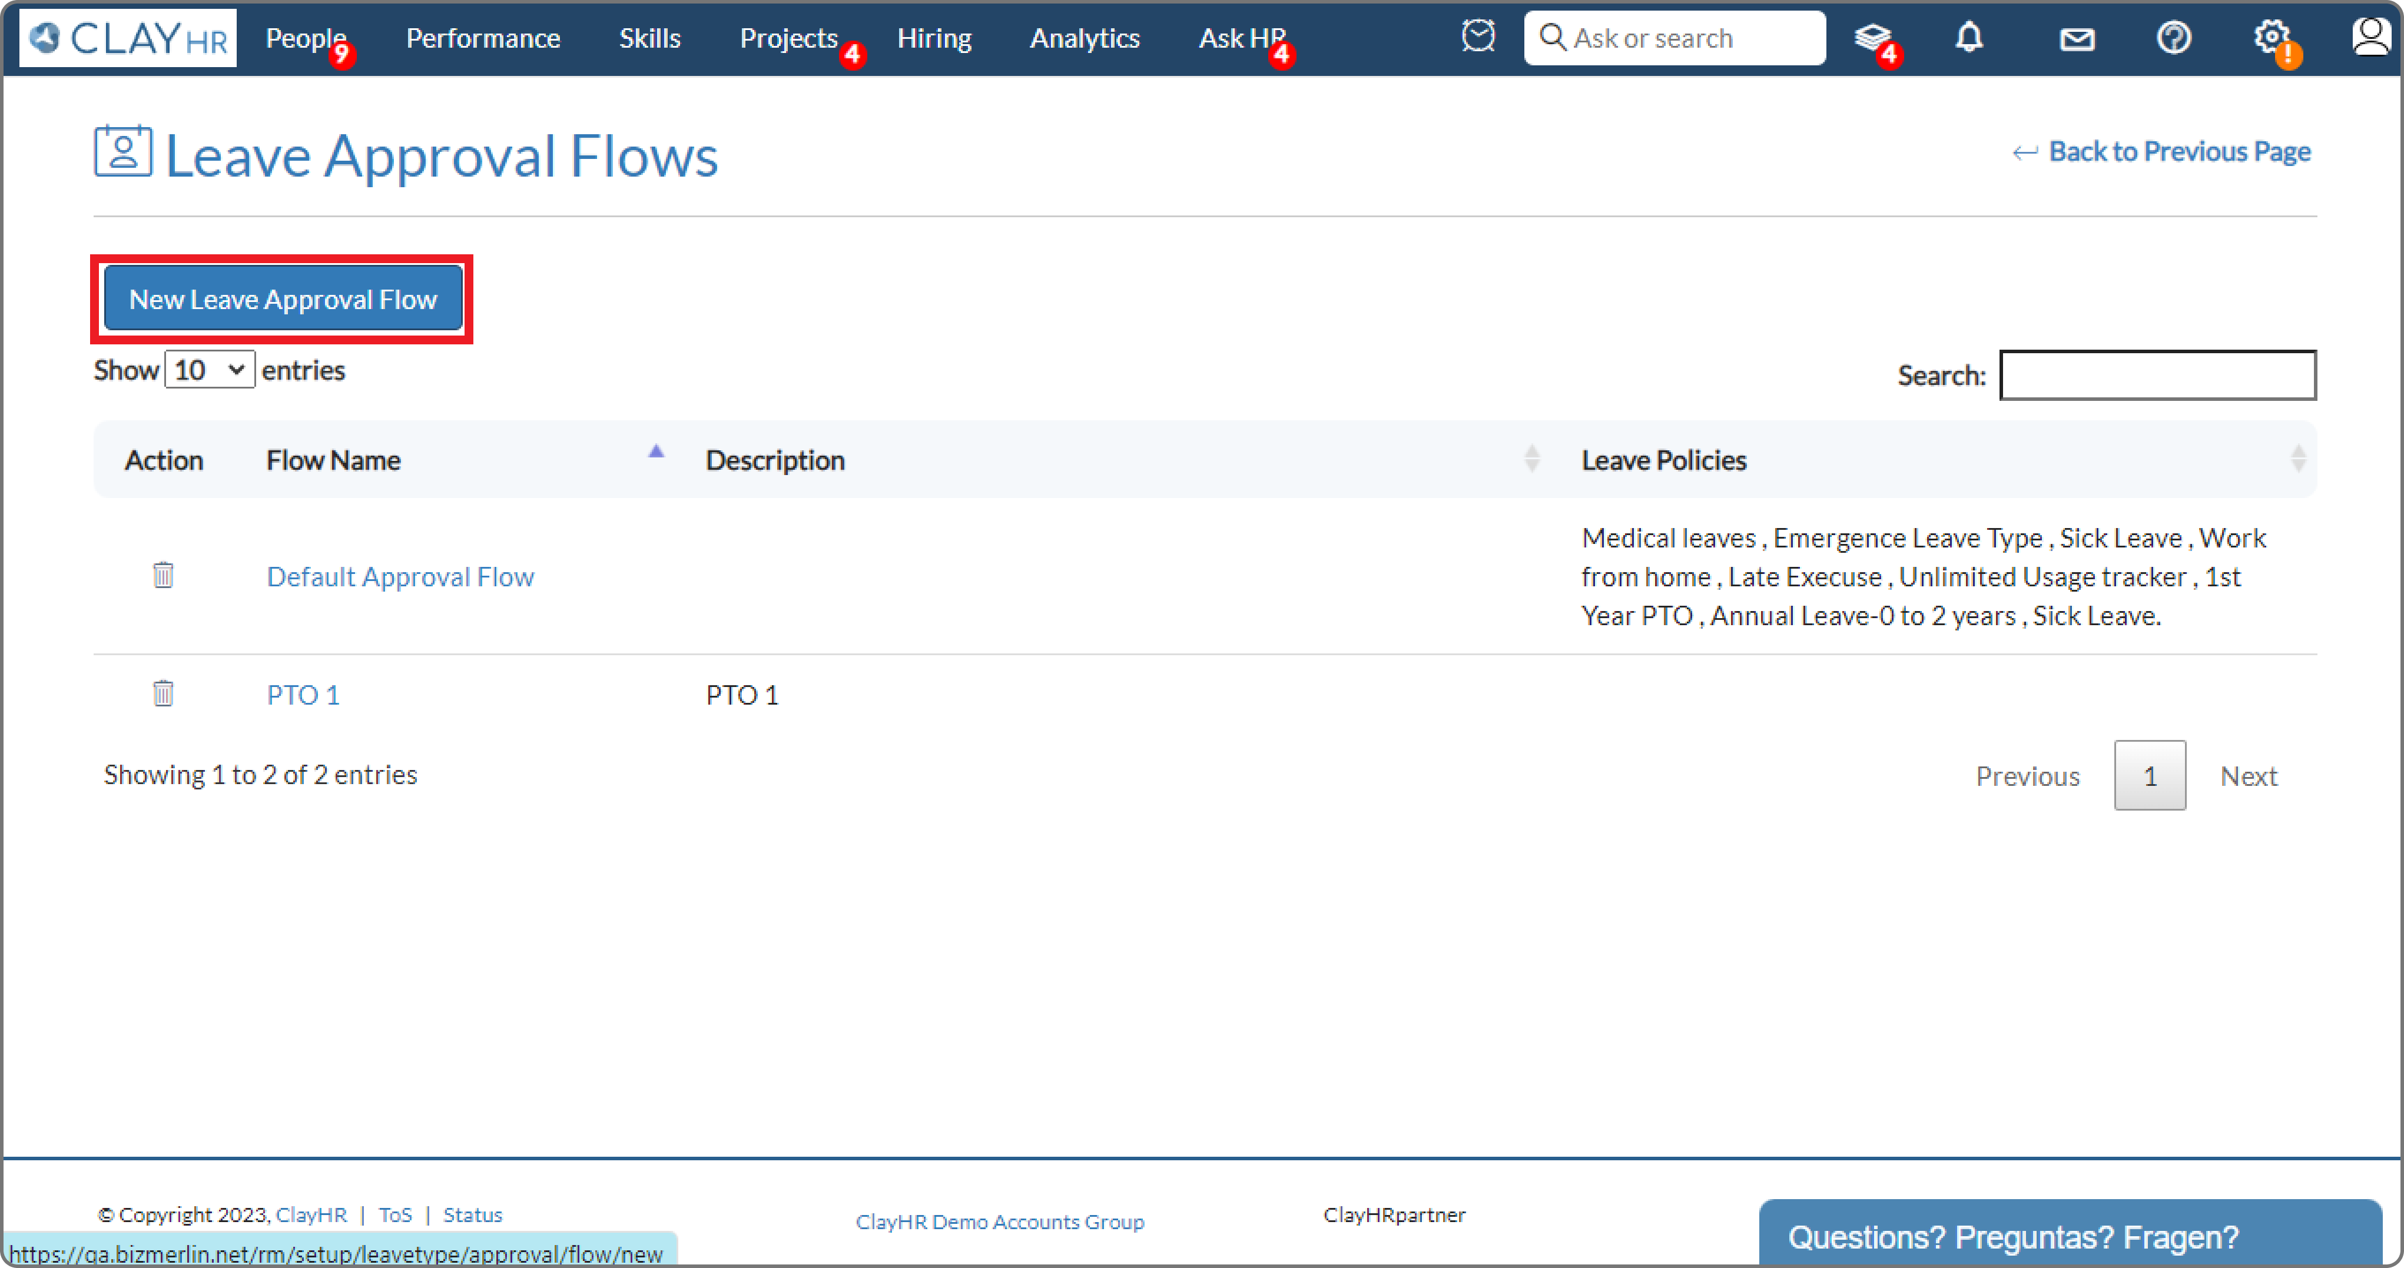Open the ClayHR footer link
Screen dimensions: 2404x1268
(311, 1214)
